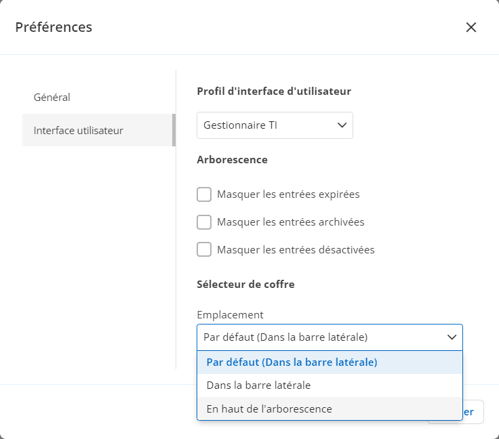Click the 'Masquer les entrées désactivées' label text
The image size is (499, 439).
[296, 250]
